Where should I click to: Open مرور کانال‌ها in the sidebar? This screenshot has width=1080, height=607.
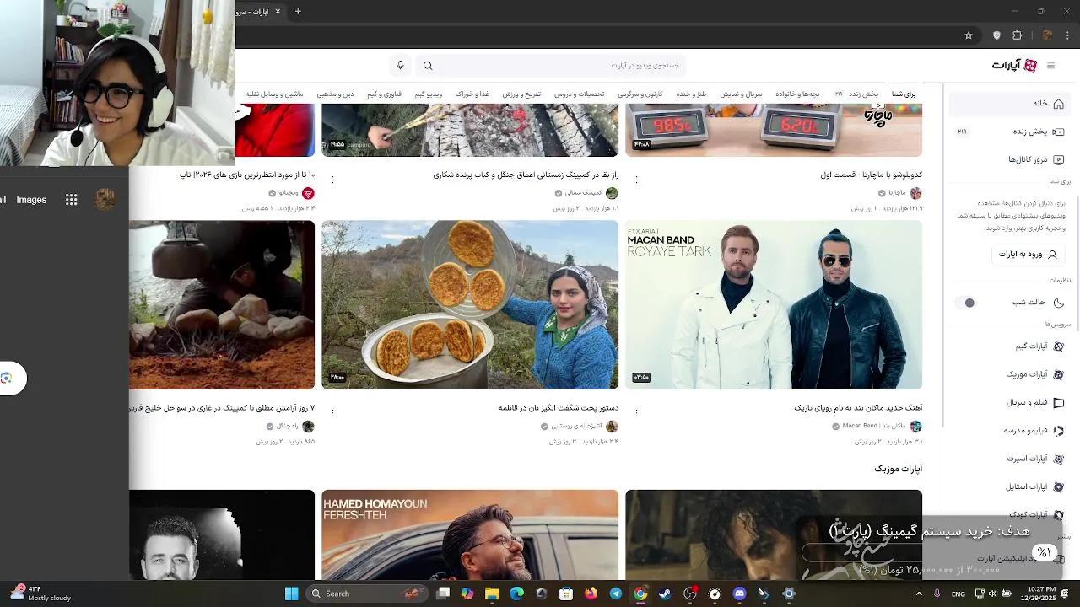(x=1008, y=159)
